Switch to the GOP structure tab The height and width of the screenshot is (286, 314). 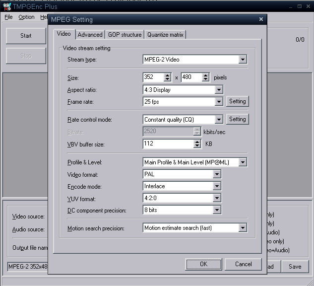pos(125,35)
